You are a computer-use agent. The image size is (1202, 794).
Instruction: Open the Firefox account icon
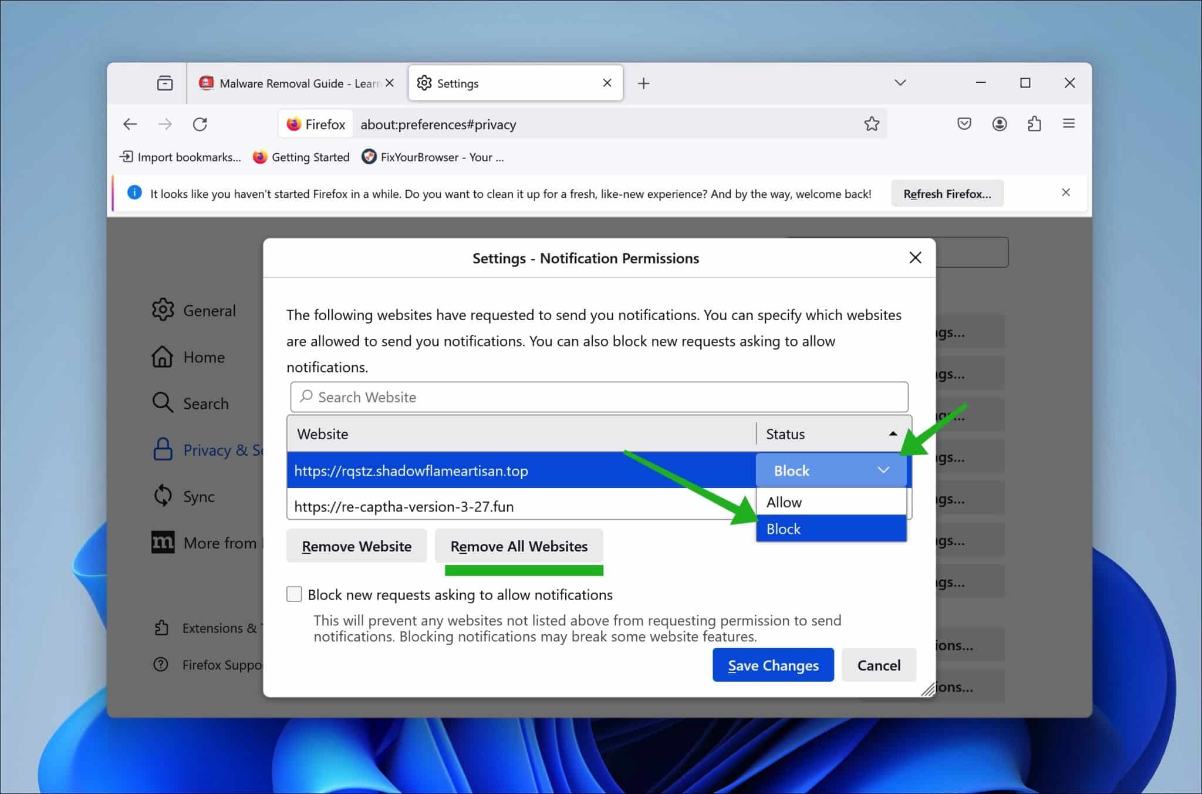click(x=1000, y=124)
